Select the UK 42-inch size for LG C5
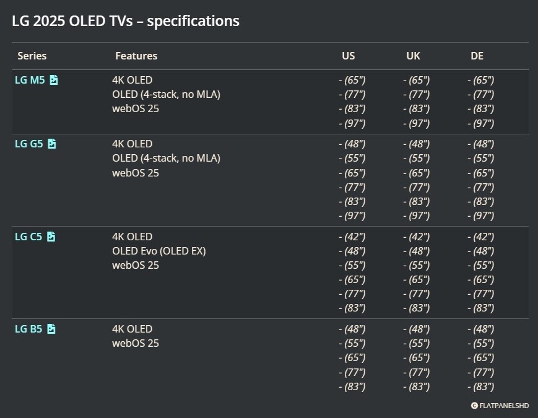This screenshot has height=418, width=538. click(417, 237)
